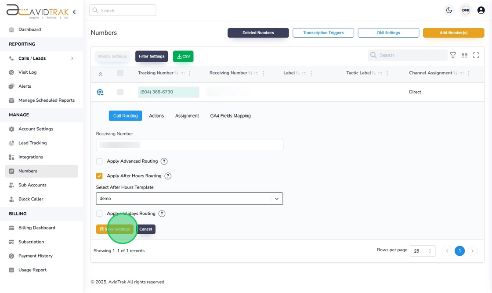Click the Integrations icon
Screen dimensions: 492x293
point(11,157)
